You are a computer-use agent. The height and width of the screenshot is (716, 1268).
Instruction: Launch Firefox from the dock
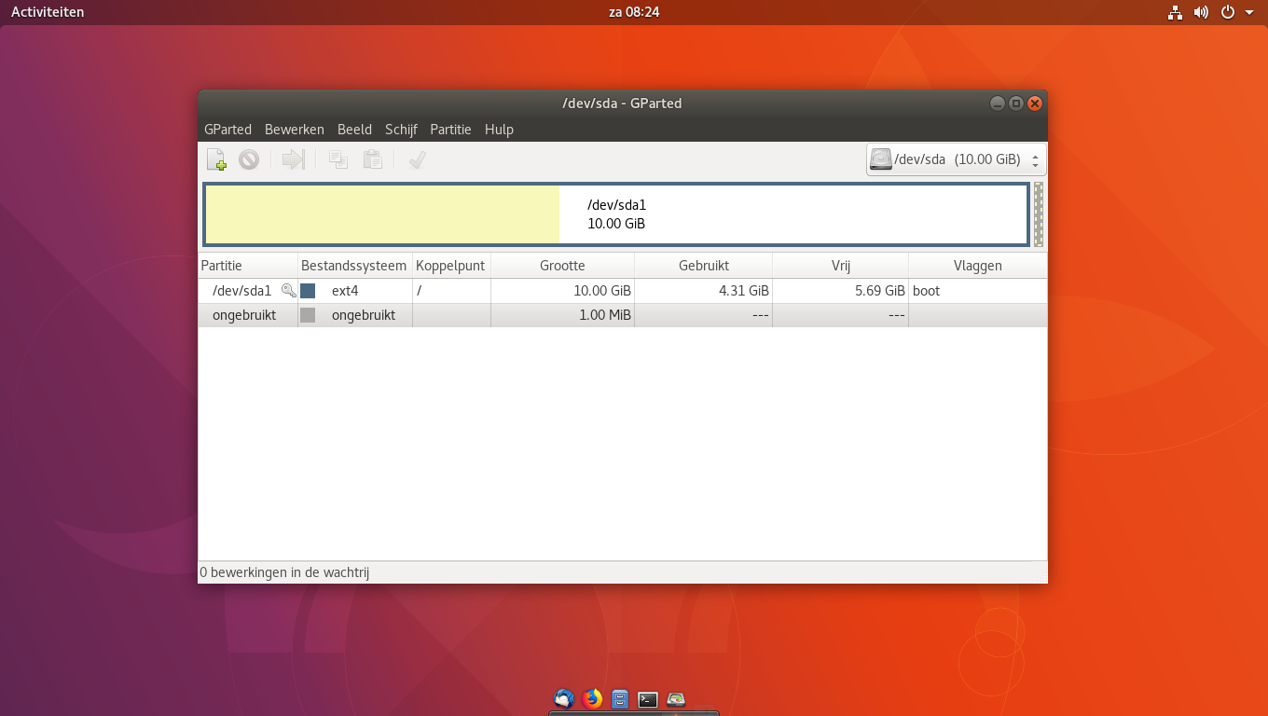click(591, 698)
